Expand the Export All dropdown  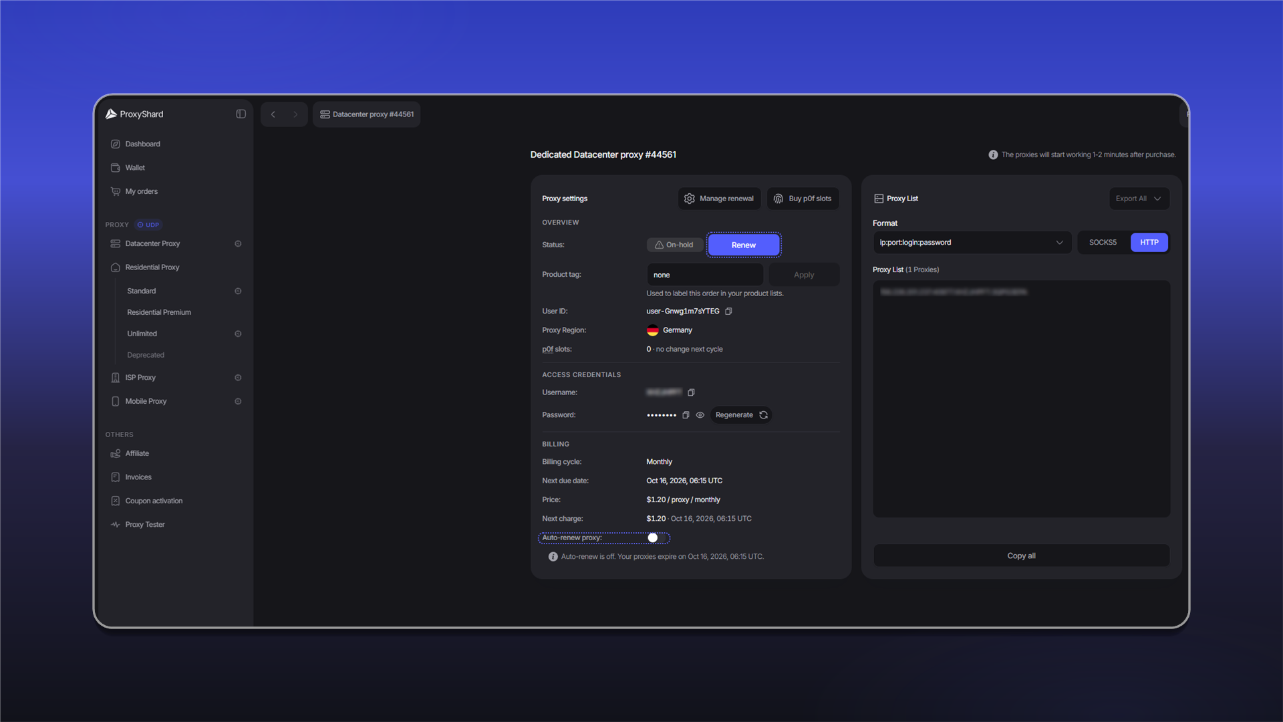[x=1139, y=199]
